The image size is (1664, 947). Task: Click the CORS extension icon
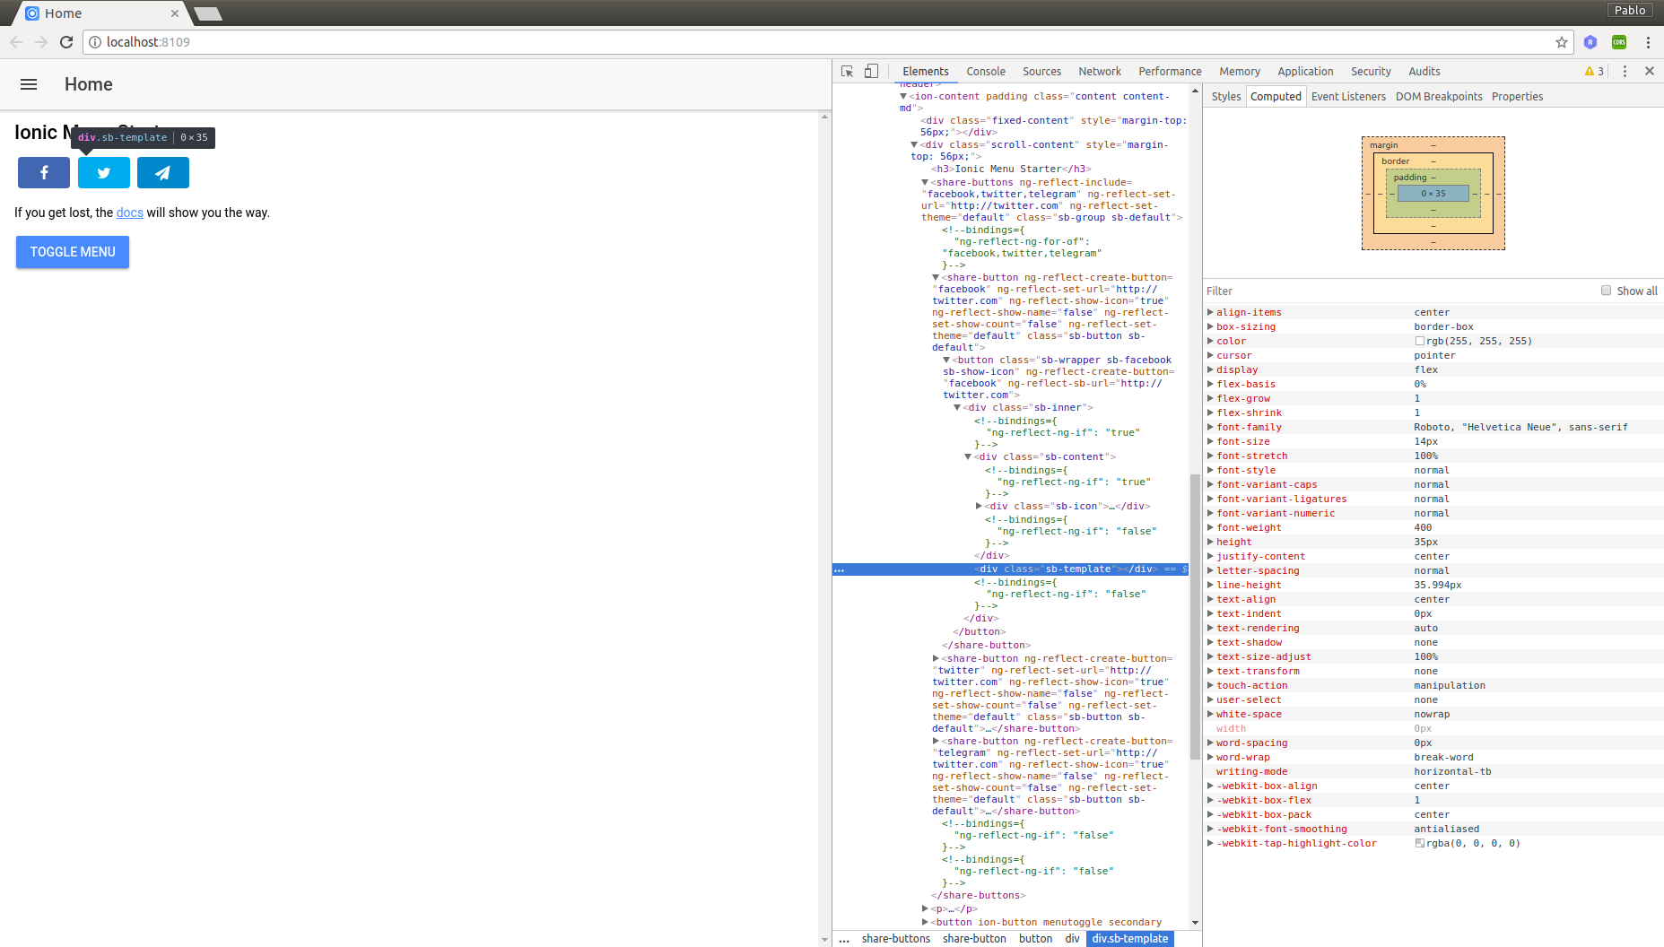pyautogui.click(x=1619, y=42)
